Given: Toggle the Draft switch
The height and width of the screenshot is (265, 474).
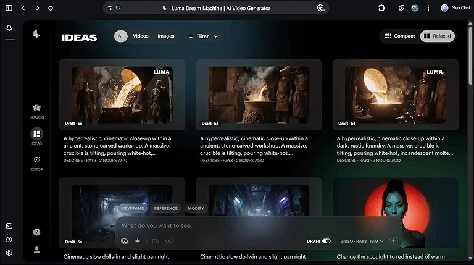Looking at the screenshot, I should coord(326,241).
